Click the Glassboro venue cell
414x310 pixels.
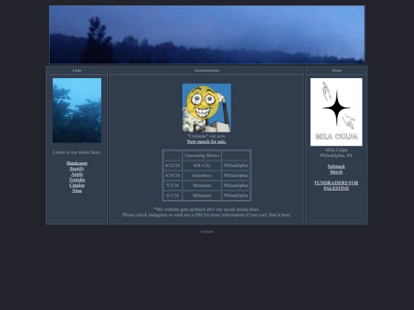coord(202,175)
